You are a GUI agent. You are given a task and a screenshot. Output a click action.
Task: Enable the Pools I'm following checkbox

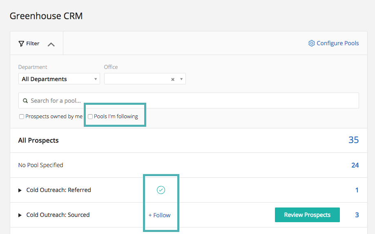90,117
